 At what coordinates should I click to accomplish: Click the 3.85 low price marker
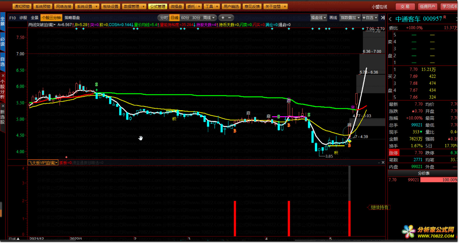click(329, 156)
